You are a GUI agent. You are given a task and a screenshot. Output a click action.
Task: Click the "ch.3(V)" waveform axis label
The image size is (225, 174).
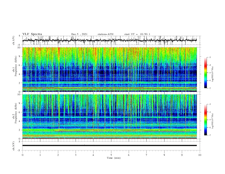[x=14, y=146]
